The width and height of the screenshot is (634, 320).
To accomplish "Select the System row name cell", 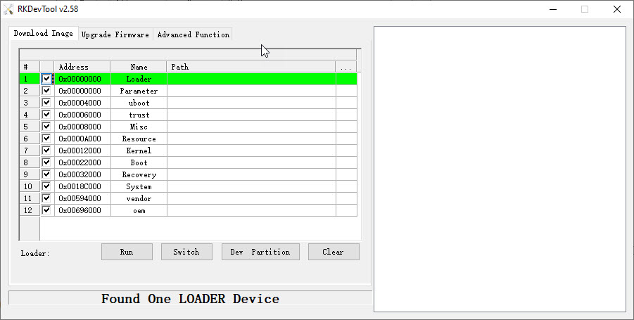I will [x=139, y=186].
